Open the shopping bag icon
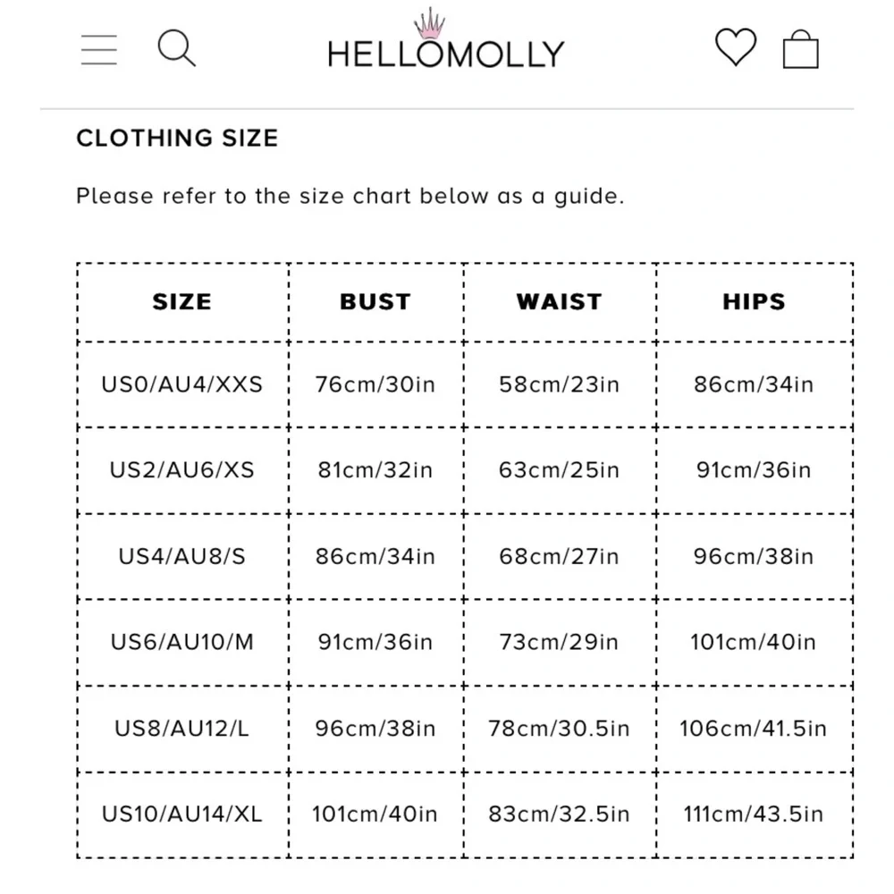This screenshot has height=894, width=894. (x=800, y=49)
